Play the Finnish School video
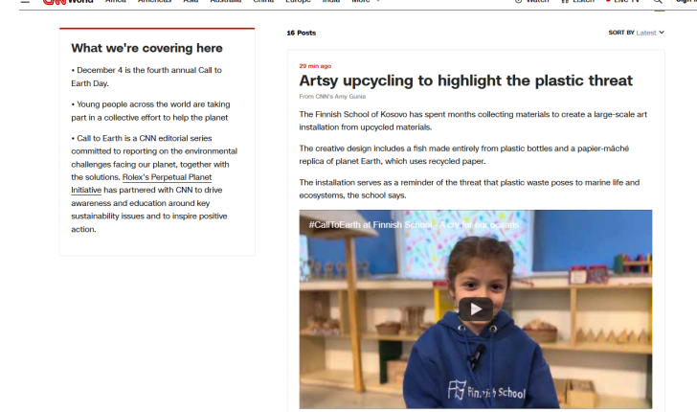This screenshot has width=697, height=412. coord(475,309)
